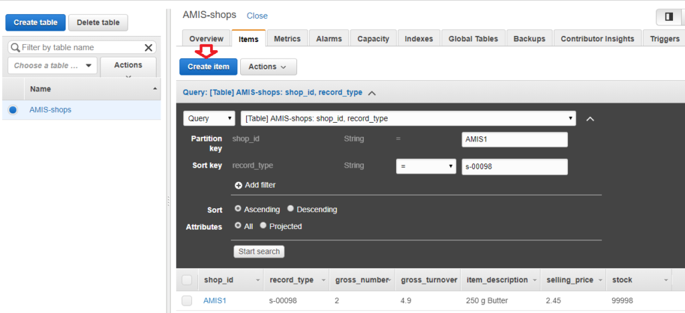Click the partition key value input field
Viewport: 685px width, 313px height.
(x=514, y=139)
